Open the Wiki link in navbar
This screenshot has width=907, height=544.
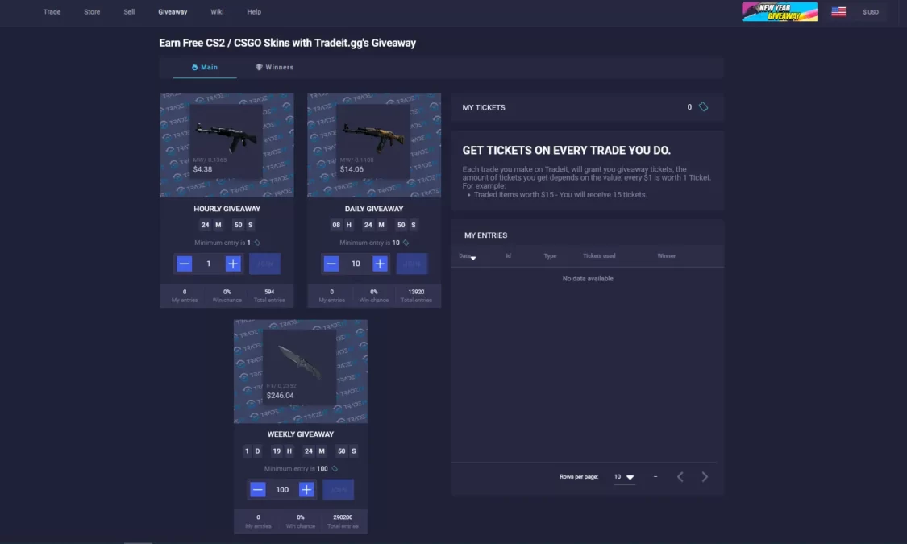pyautogui.click(x=217, y=11)
